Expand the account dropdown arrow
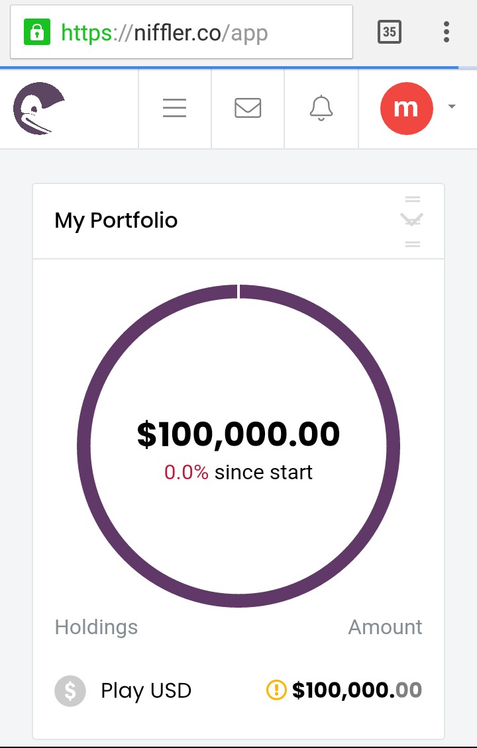This screenshot has width=477, height=748. 452,107
